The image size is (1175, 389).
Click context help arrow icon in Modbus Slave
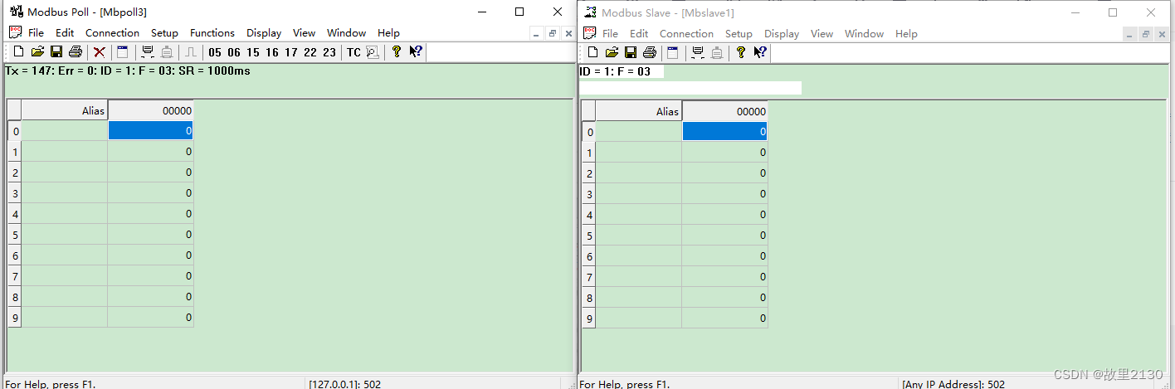(x=760, y=52)
